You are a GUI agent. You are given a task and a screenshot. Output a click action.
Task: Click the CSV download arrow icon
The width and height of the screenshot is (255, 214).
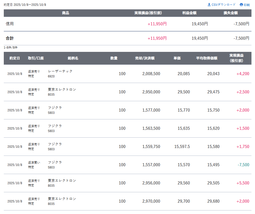coord(209,5)
